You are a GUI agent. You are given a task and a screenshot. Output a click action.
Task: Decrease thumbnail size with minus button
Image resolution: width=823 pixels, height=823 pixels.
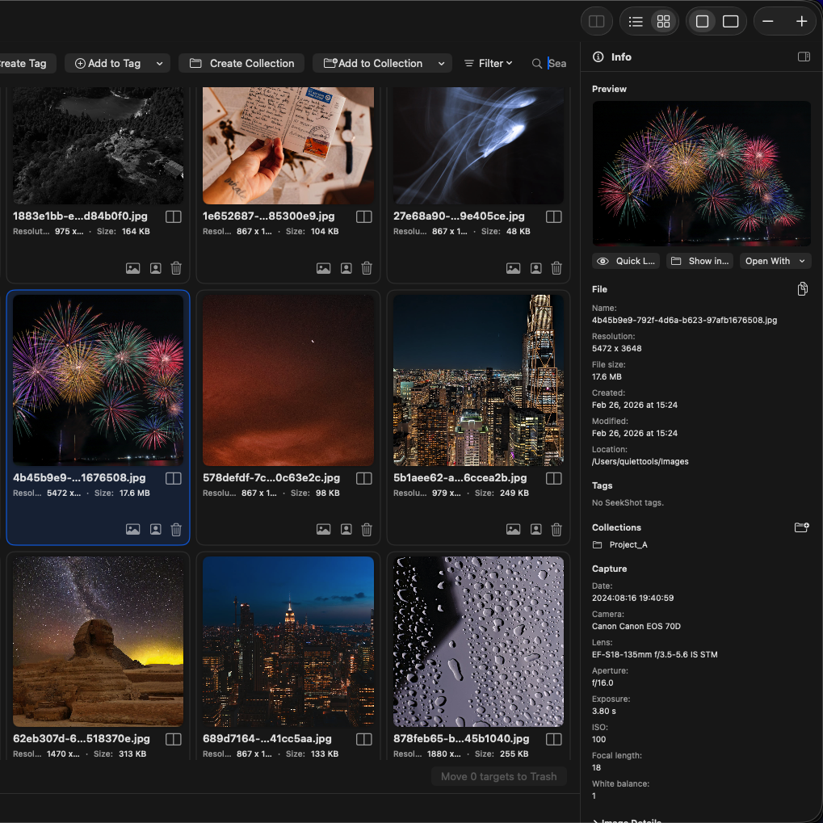pos(768,21)
